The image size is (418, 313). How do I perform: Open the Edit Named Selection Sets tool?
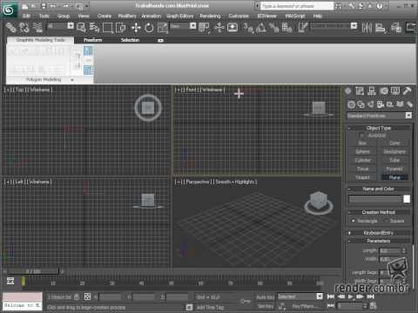(x=302, y=28)
